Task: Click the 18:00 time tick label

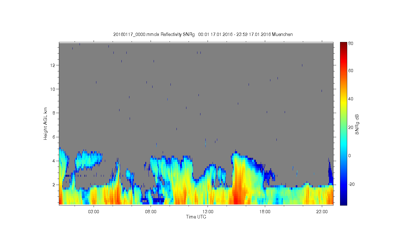Action: tap(265, 212)
